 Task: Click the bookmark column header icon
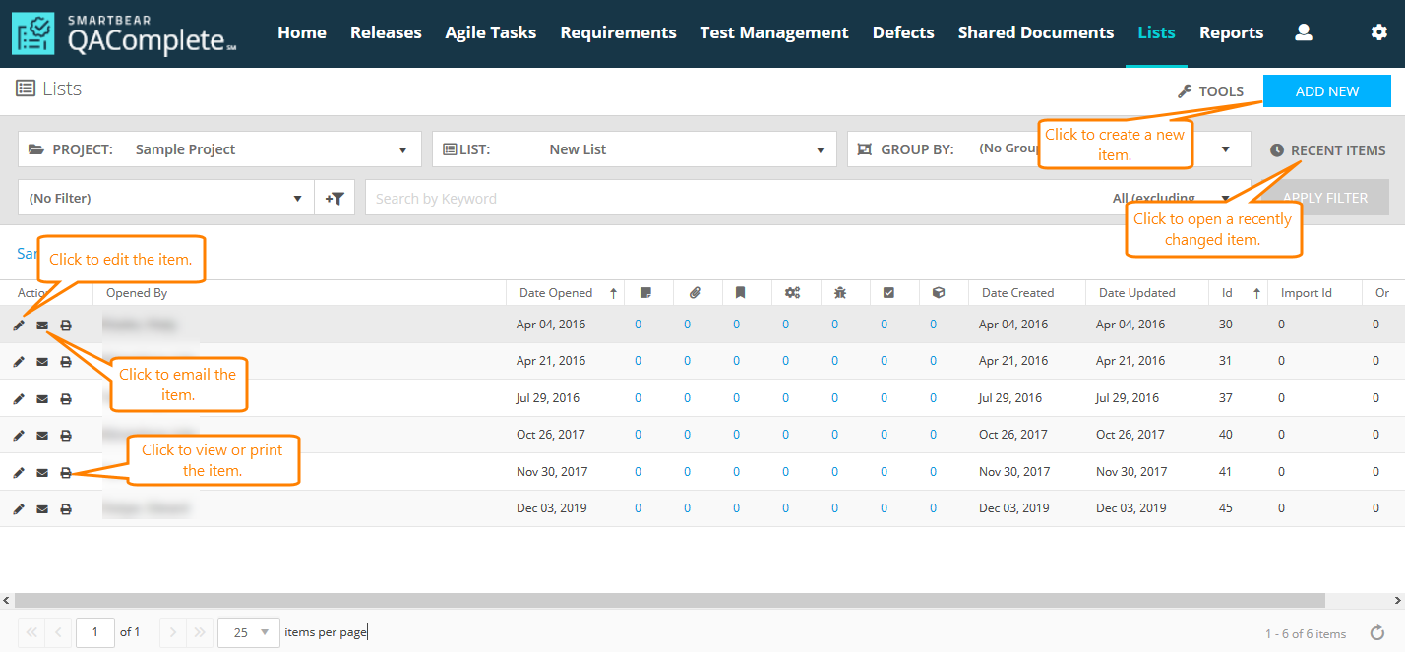tap(741, 293)
